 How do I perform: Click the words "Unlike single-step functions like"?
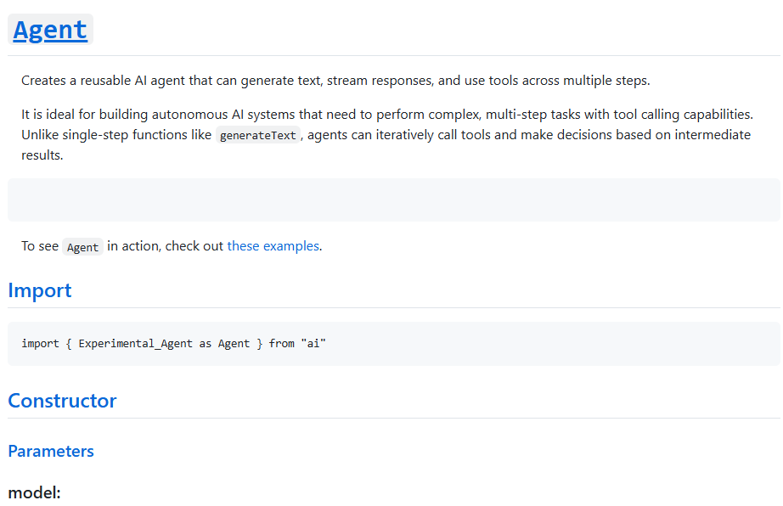(x=116, y=135)
